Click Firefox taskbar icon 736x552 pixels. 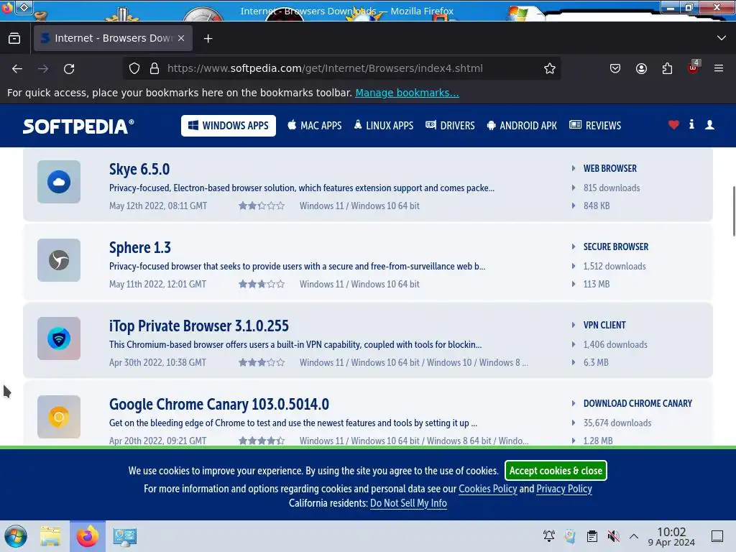[88, 536]
